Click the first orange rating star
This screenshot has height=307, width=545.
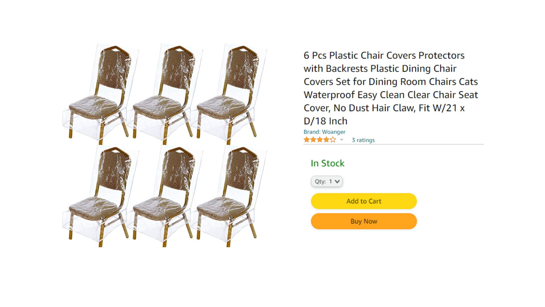(x=307, y=140)
